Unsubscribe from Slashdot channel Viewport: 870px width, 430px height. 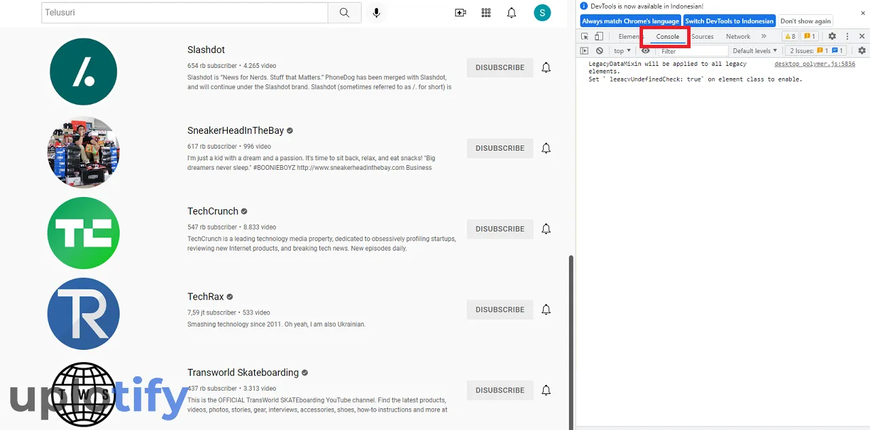tap(500, 67)
